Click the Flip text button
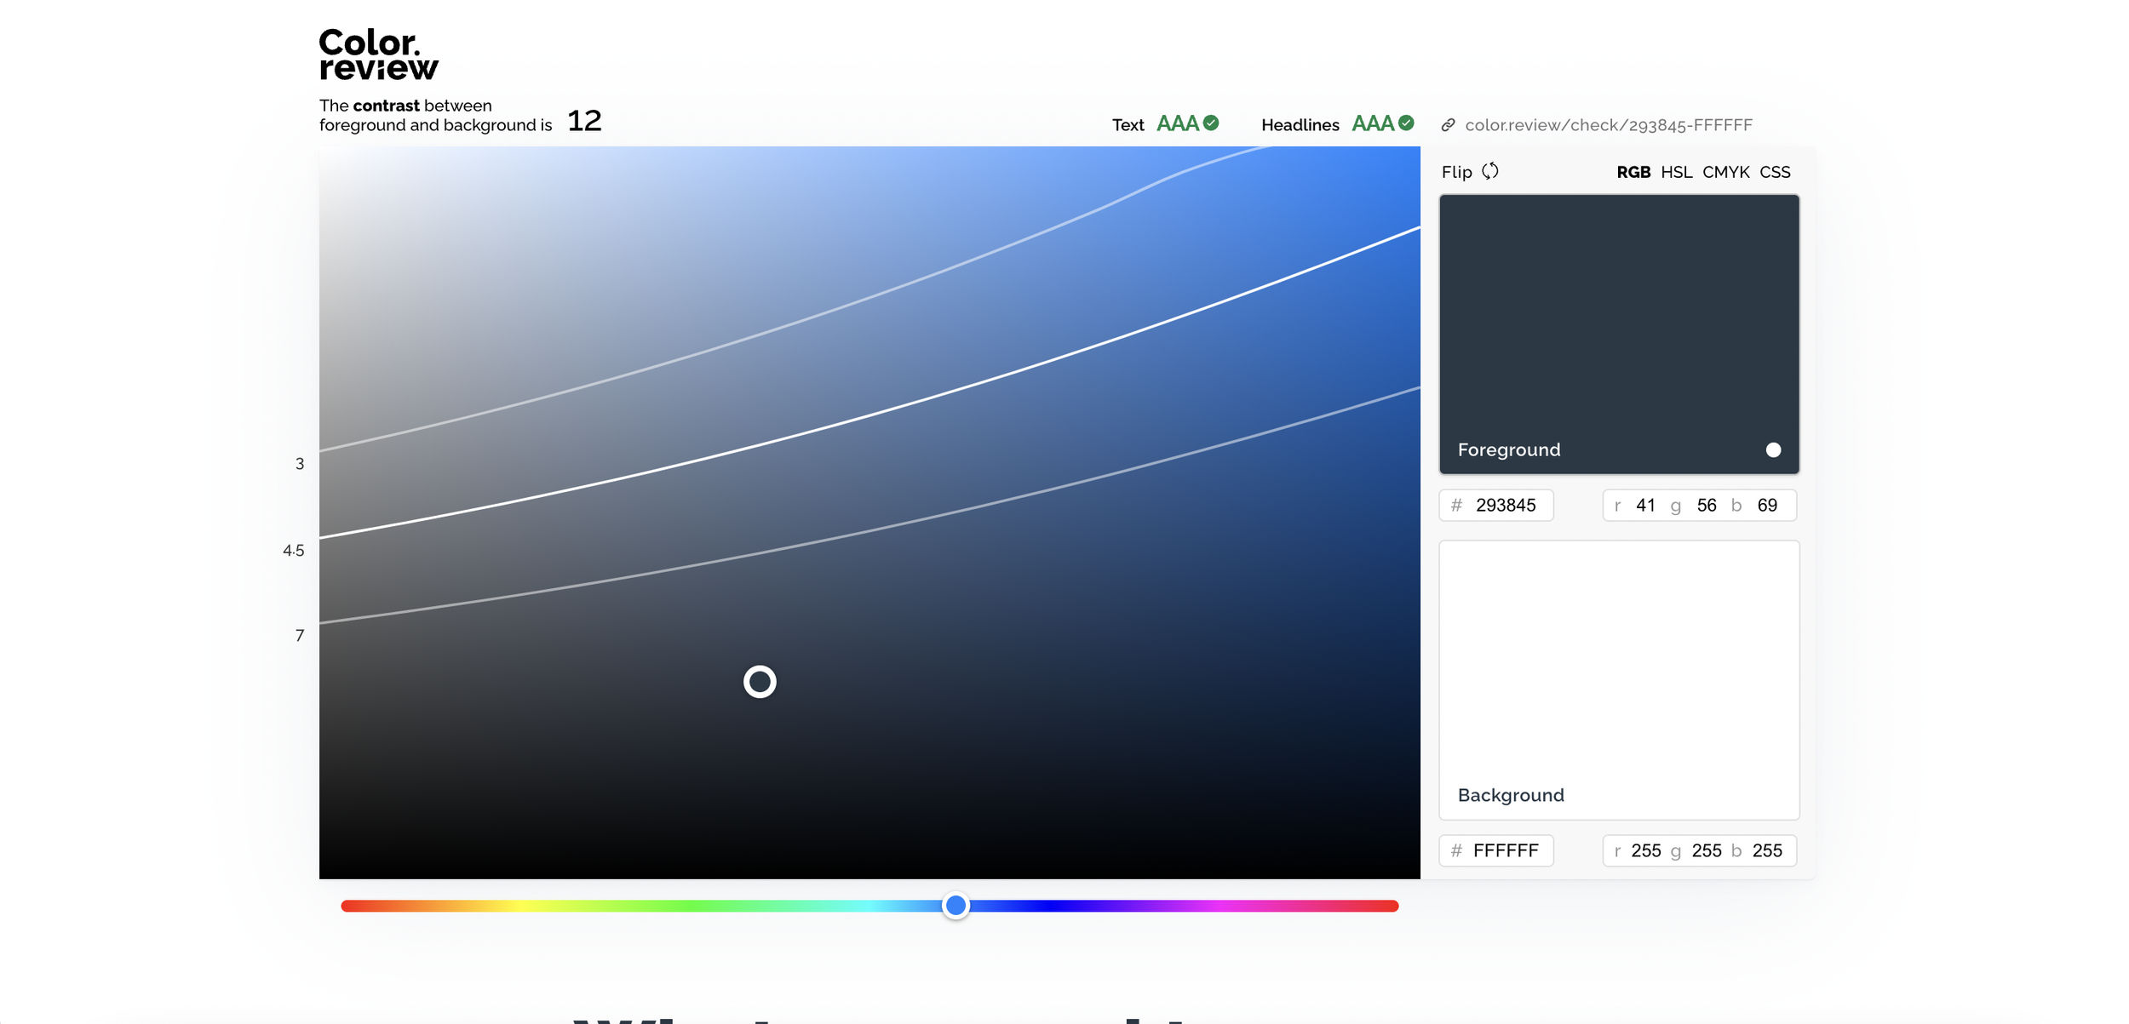Screen dimensions: 2129x1024 tap(1456, 172)
